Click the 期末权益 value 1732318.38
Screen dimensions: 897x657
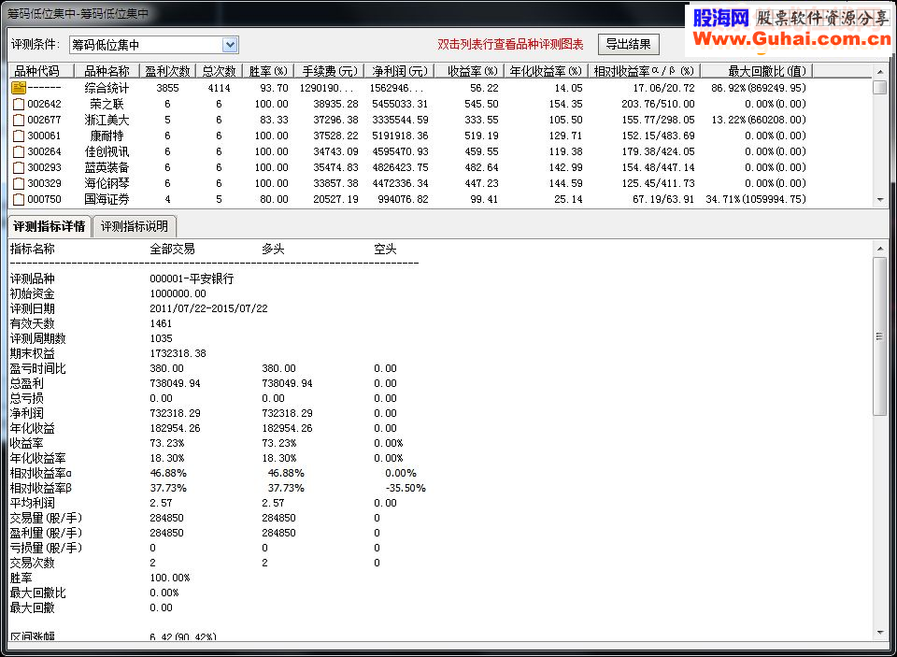(178, 353)
